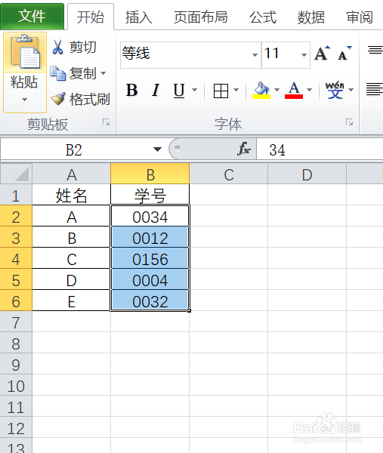Viewport: 383px width, 453px height.
Task: Open the fill color dropdown arrow
Action: pyautogui.click(x=277, y=90)
